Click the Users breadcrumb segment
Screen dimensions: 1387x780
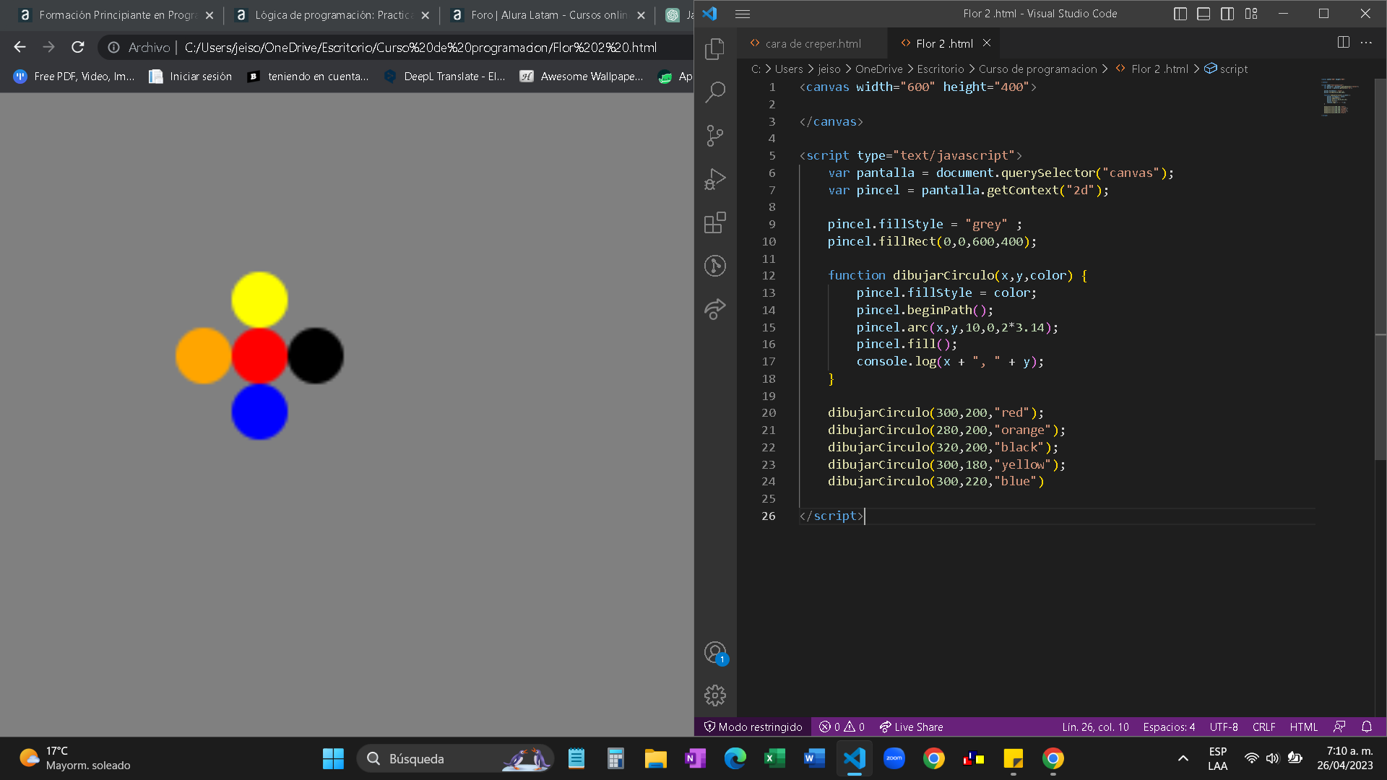point(789,69)
